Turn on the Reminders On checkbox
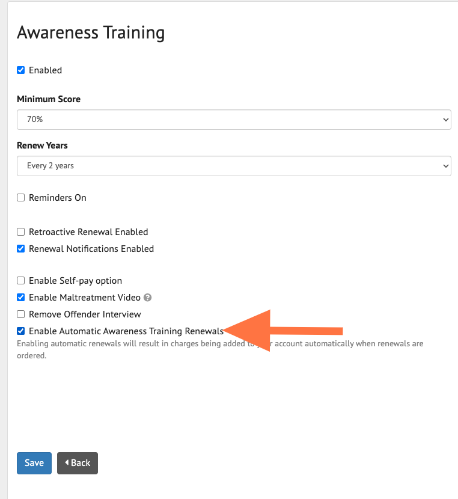 [21, 198]
